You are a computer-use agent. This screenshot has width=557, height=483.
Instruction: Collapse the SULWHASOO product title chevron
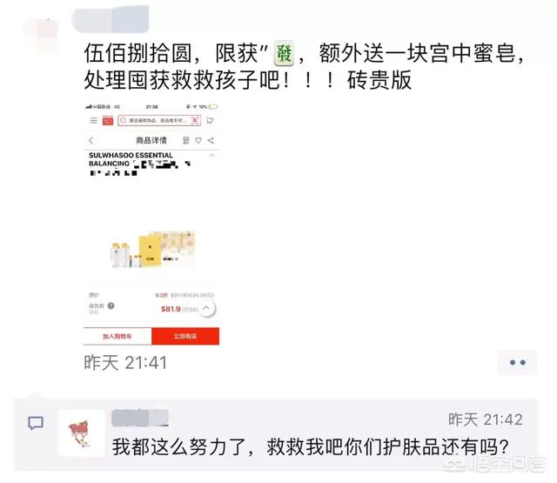212,156
